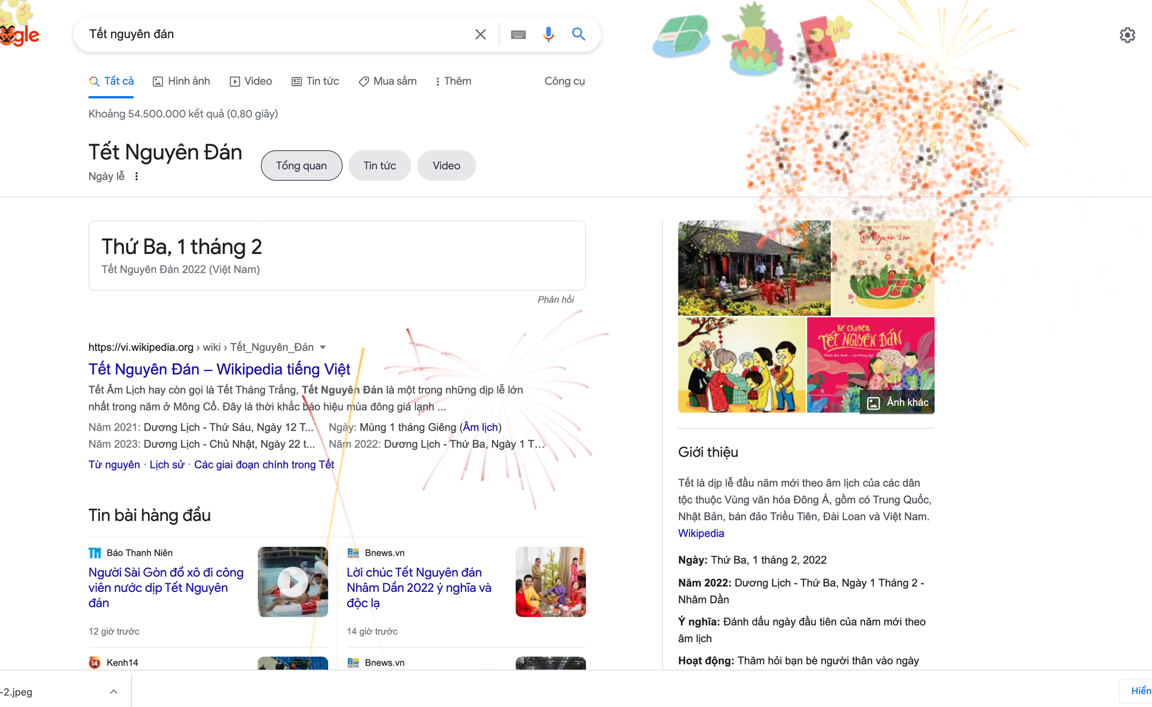Screen dimensions: 1152x707
Task: Switch to the Hình ảnh tab
Action: 182,81
